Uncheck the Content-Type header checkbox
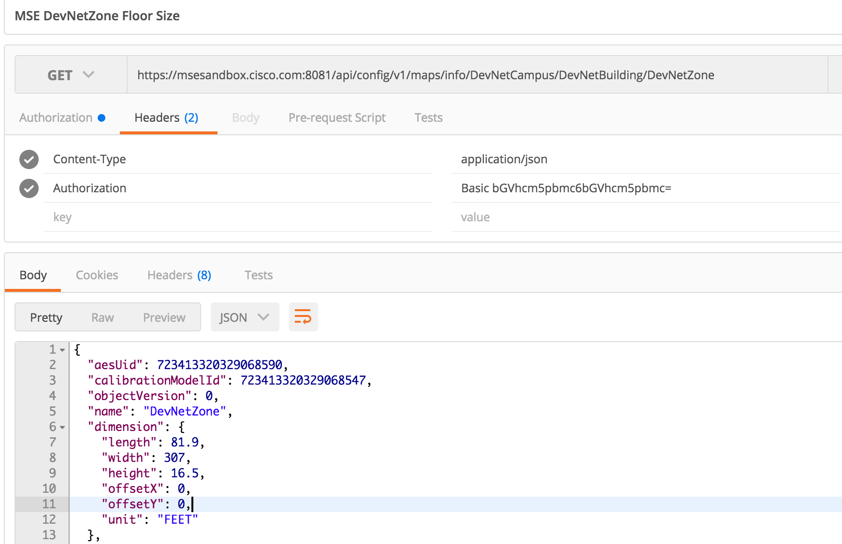This screenshot has height=544, width=842. pos(29,159)
